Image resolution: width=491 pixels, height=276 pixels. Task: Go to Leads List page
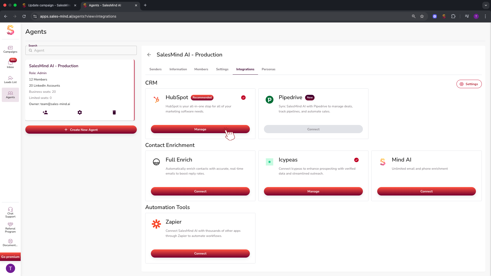[10, 79]
